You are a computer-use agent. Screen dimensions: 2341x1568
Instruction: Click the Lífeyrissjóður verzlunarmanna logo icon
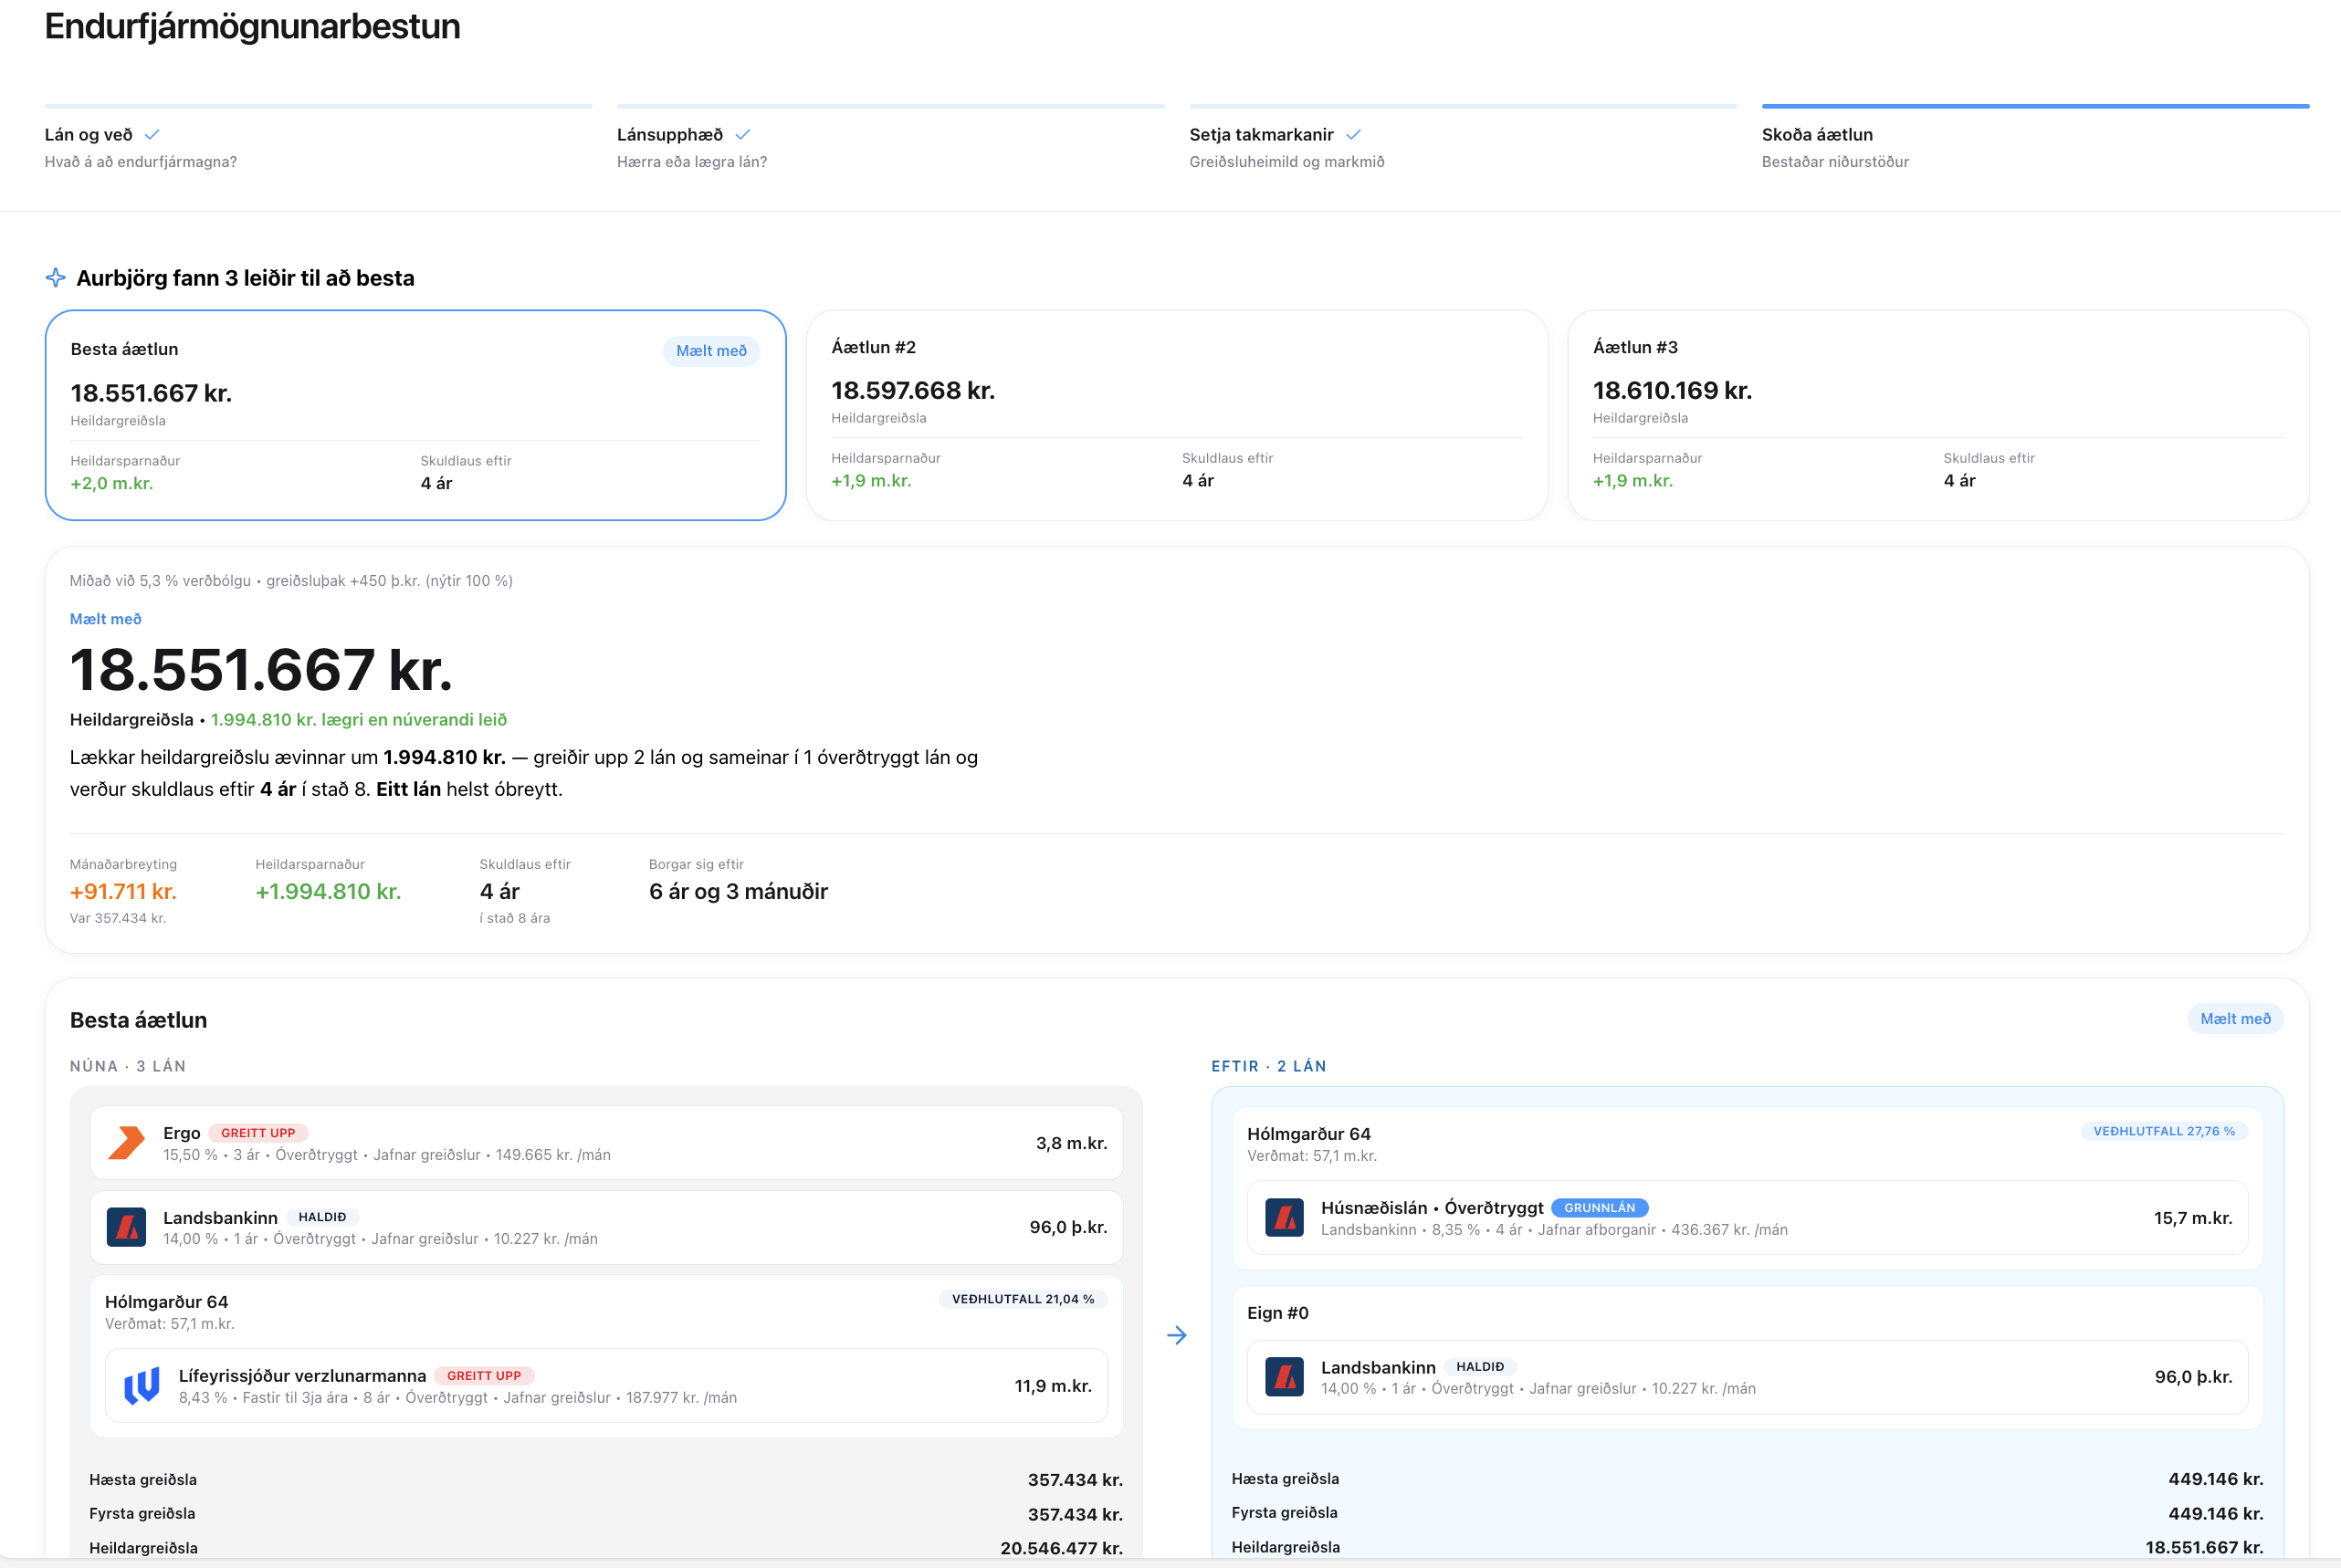[142, 1386]
